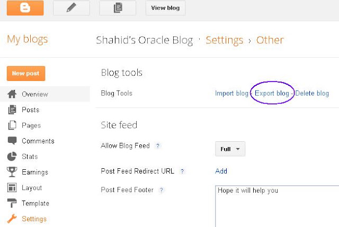The image size is (339, 227).
Task: Create a New post
Action: point(26,74)
